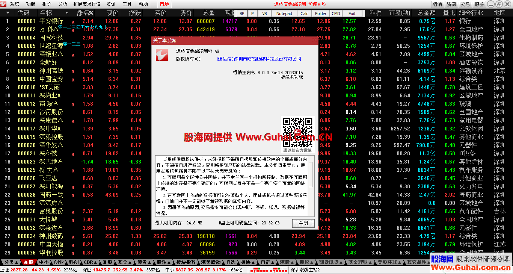This screenshot has width=513, height=274.
Task: Open the 报价 menu
Action: point(47,4)
